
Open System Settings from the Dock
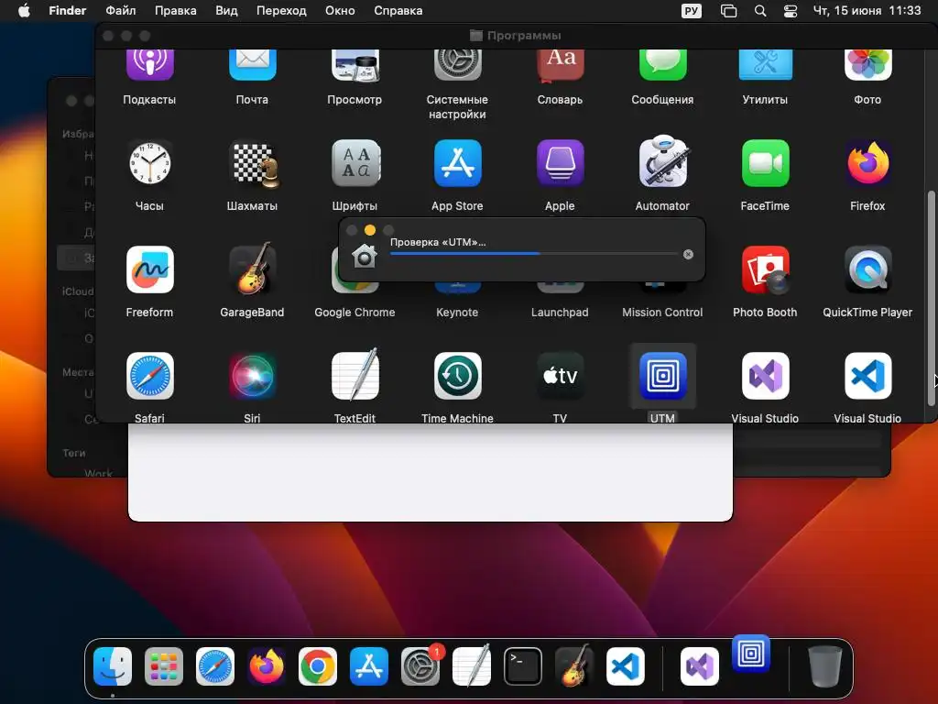[420, 666]
